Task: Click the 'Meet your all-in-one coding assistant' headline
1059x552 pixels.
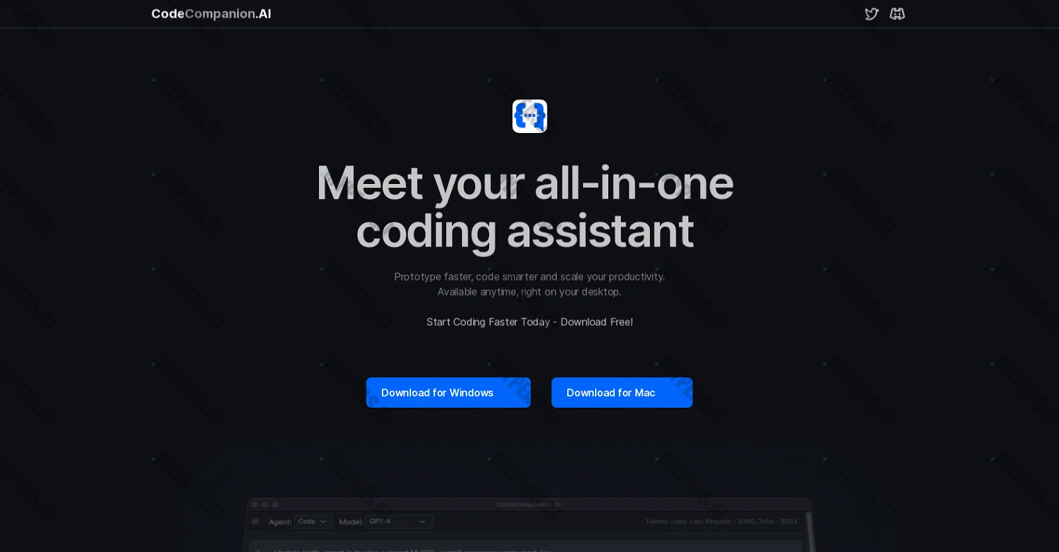Action: 525,207
